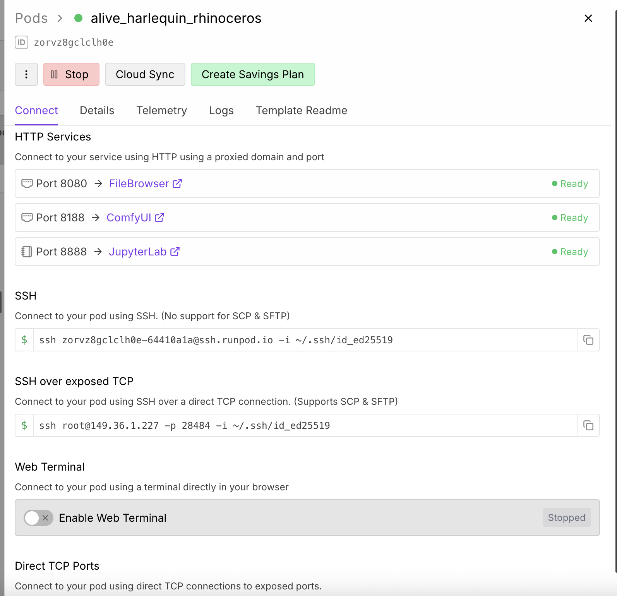Close the pod details panel

click(588, 18)
